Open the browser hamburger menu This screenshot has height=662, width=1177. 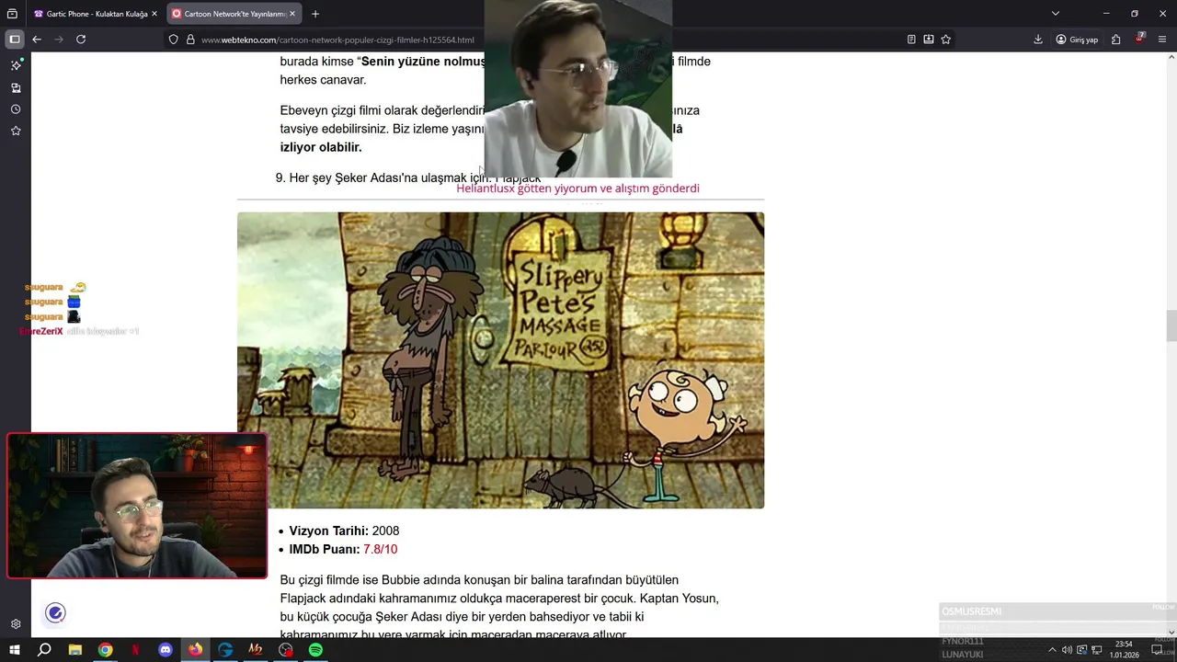click(x=1163, y=40)
